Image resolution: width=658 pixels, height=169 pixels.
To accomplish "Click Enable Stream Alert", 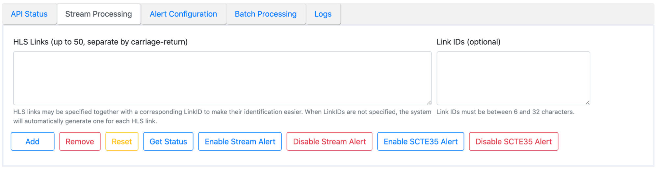I will pyautogui.click(x=240, y=141).
